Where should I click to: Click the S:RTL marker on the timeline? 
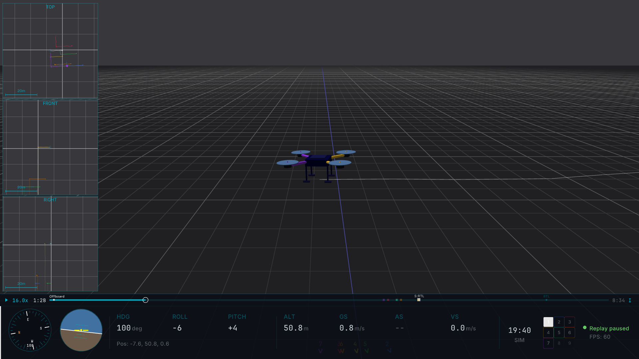(418, 296)
